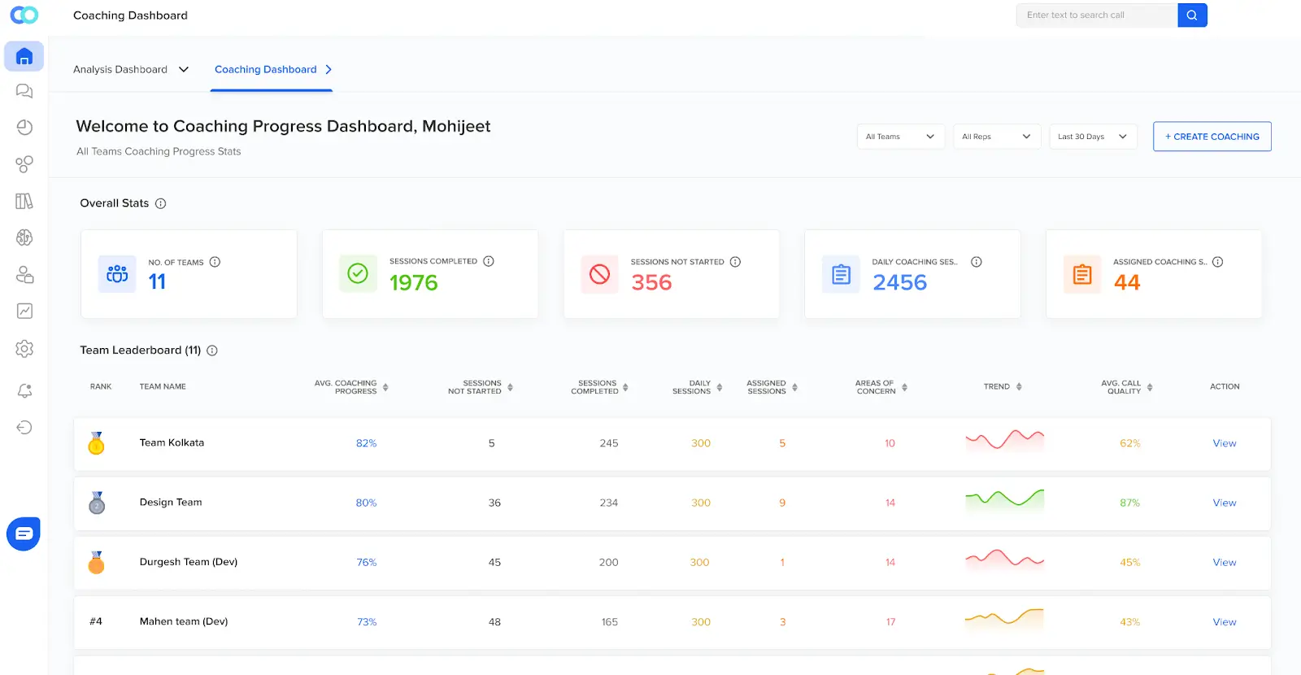View Design Team details
This screenshot has height=675, width=1301.
[x=1225, y=503]
